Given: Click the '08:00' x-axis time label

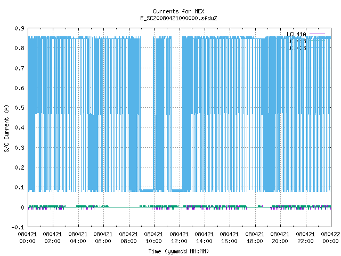Looking at the screenshot, I should click(128, 242).
